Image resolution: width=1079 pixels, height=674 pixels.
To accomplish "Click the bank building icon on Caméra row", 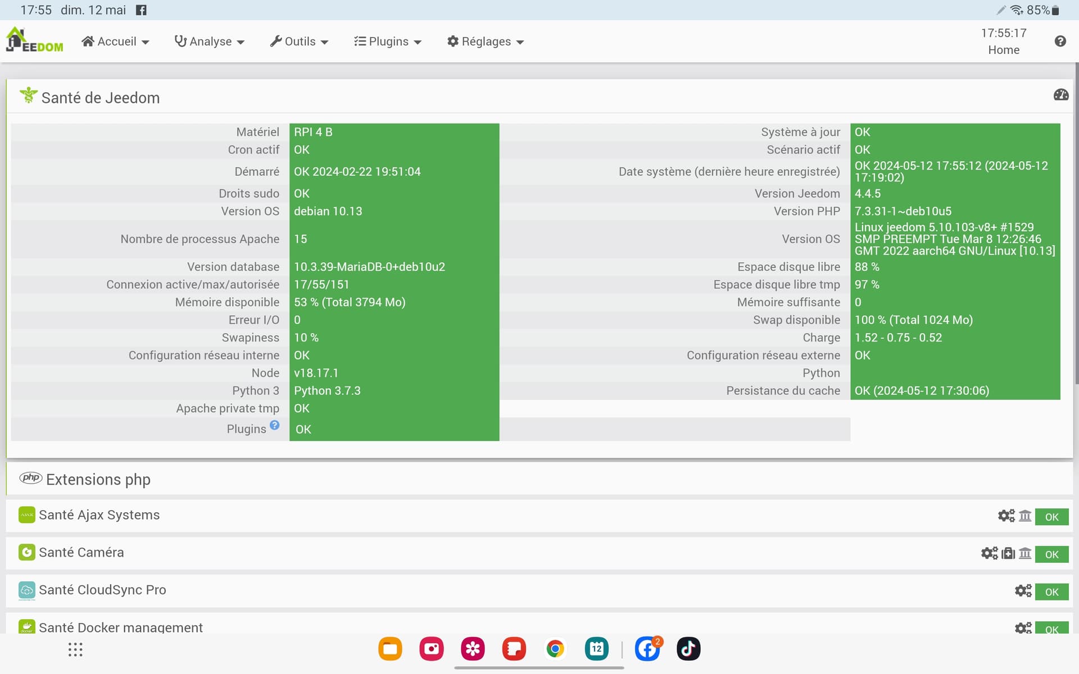I will [x=1025, y=553].
